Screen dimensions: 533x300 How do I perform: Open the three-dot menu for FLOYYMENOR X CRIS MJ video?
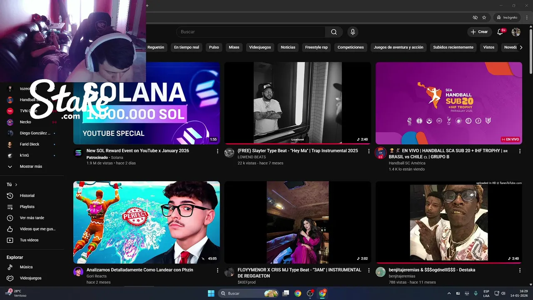click(369, 270)
